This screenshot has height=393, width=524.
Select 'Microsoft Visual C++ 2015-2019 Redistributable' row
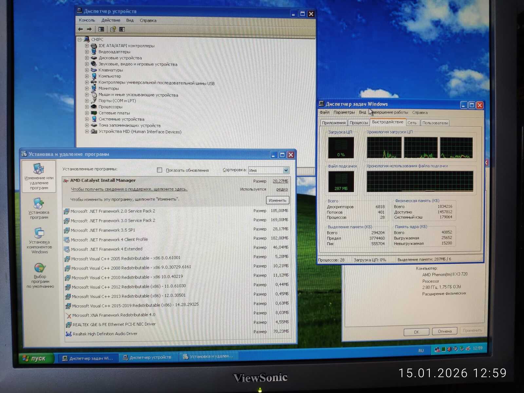(x=178, y=306)
